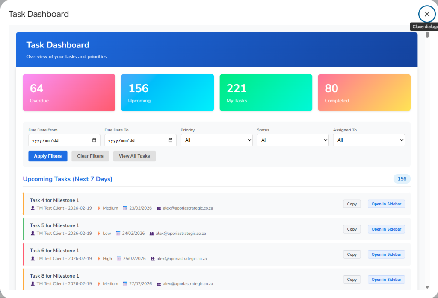Expand the Status filter dropdown
Screen dimensions: 438x298
click(293, 140)
